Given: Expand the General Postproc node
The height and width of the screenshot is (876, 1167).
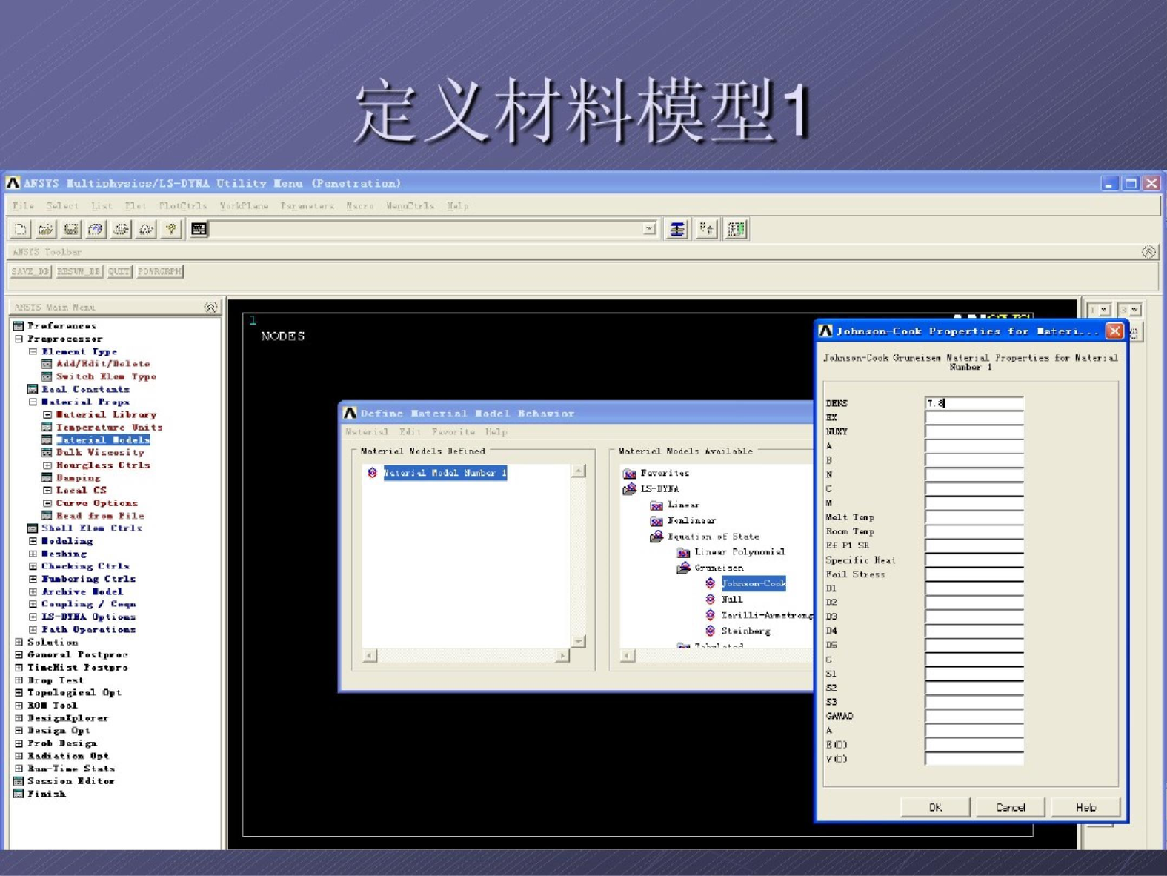Looking at the screenshot, I should click(x=19, y=655).
